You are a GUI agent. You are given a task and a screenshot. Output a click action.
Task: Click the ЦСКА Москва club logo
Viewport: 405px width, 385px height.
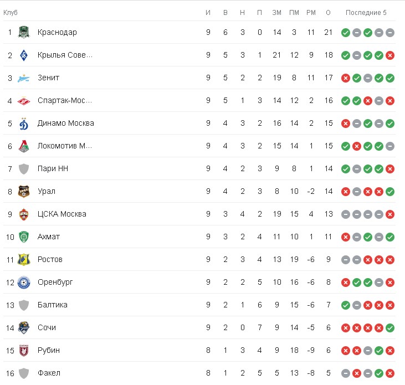coord(24,214)
